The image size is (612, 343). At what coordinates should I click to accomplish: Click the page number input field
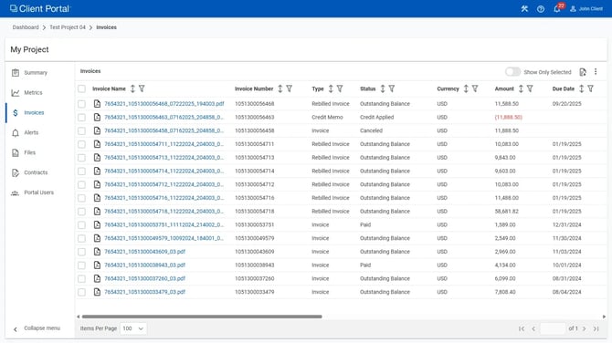tap(553, 328)
